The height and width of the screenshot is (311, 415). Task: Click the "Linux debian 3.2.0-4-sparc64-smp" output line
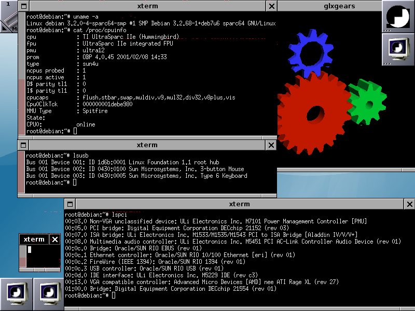pyautogui.click(x=151, y=23)
